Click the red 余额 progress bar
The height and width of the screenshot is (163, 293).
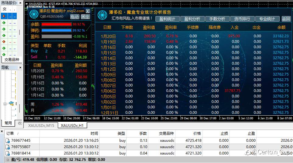point(56,24)
